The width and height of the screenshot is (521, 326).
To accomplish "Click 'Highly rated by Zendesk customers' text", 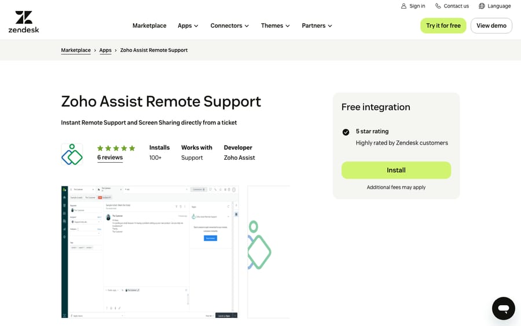I will (x=402, y=143).
